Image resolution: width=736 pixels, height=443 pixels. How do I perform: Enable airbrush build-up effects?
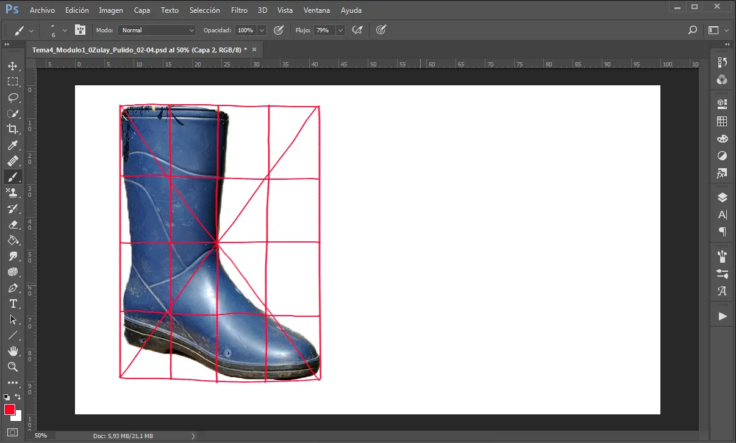(x=358, y=30)
